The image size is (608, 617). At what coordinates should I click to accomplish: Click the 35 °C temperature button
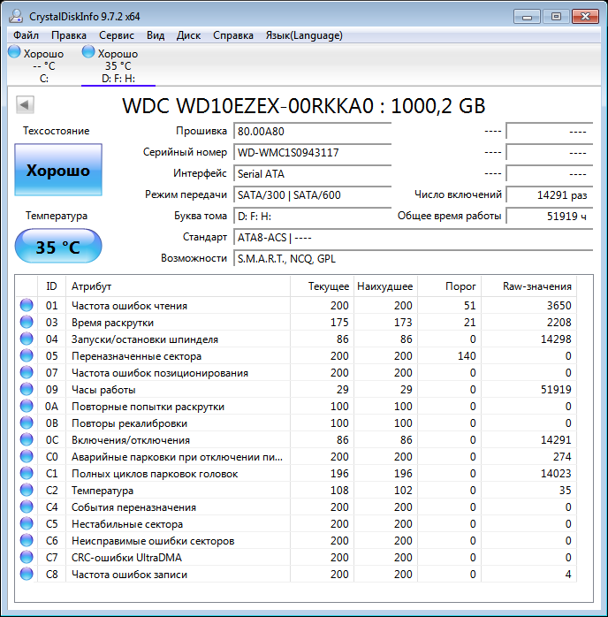[x=58, y=247]
